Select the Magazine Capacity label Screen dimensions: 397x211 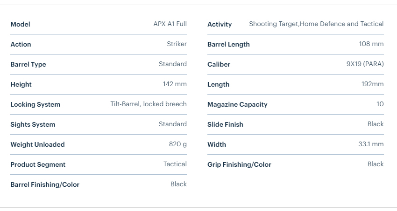click(237, 104)
